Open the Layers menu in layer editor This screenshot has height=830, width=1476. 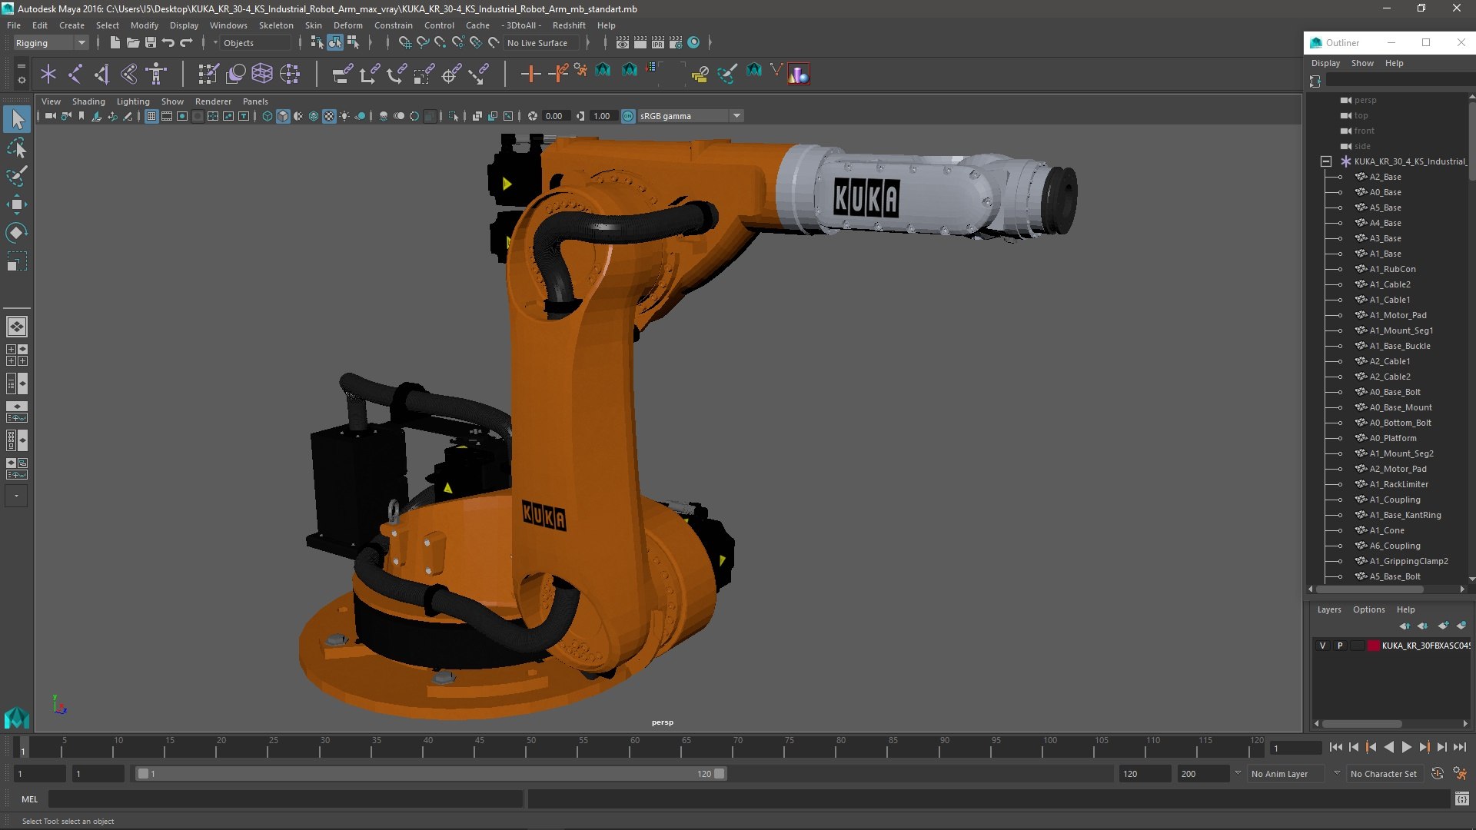pyautogui.click(x=1329, y=609)
